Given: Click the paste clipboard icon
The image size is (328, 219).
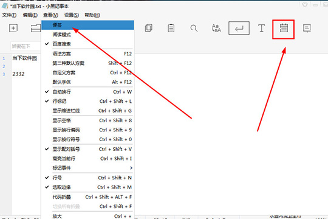Looking at the screenshot, I should [171, 28].
